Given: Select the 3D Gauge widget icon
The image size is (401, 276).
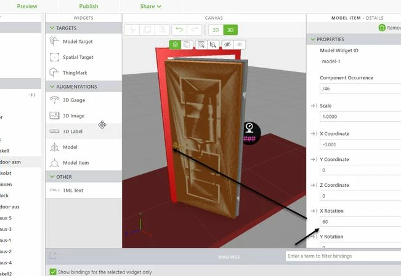Looking at the screenshot, I should click(54, 100).
